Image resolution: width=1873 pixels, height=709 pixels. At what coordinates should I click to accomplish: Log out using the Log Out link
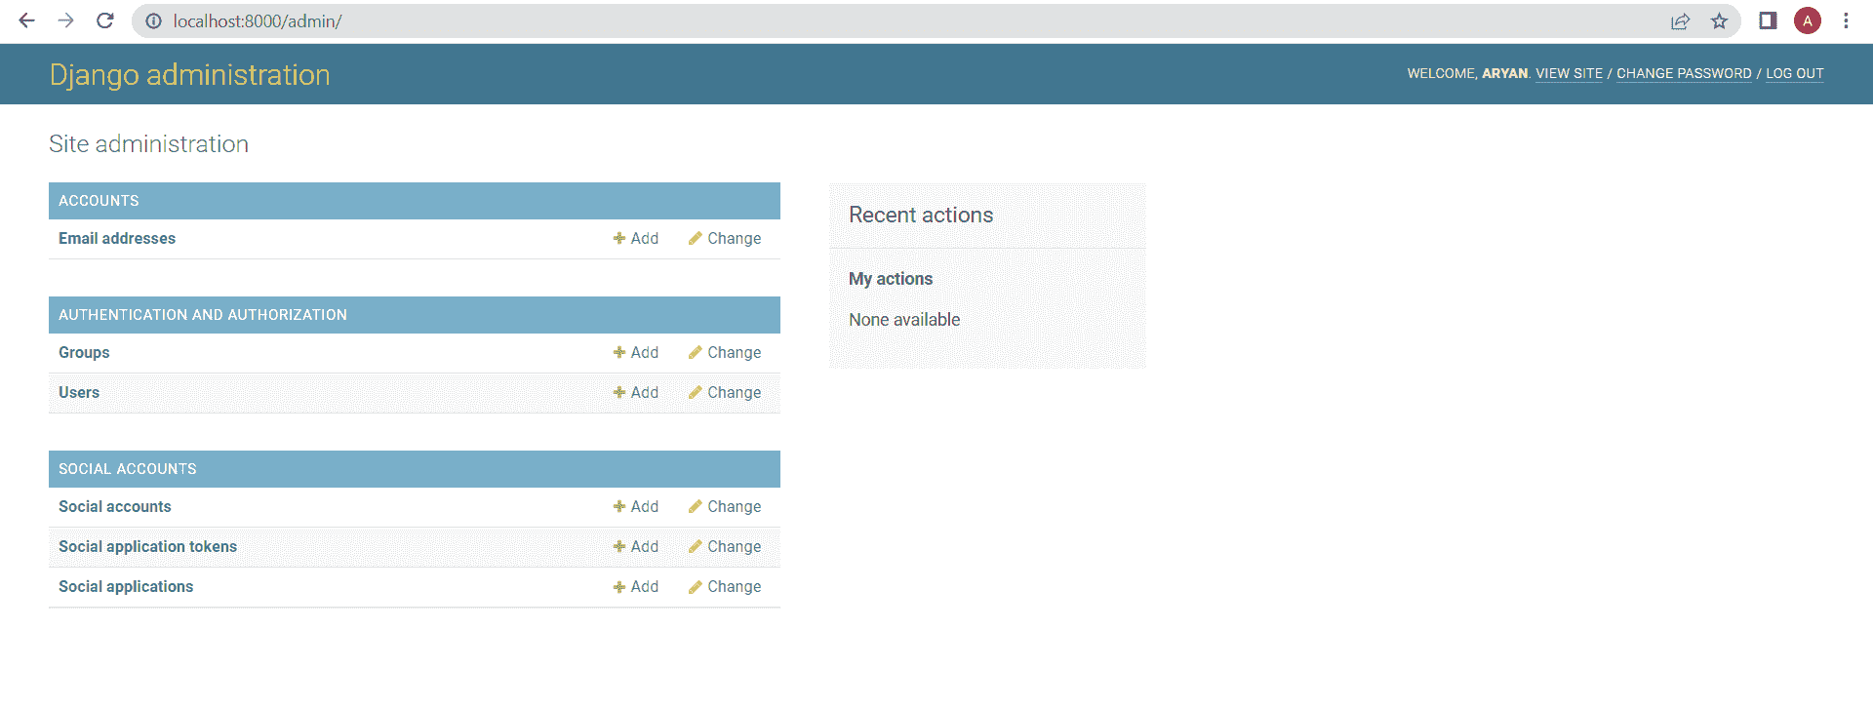pyautogui.click(x=1794, y=73)
